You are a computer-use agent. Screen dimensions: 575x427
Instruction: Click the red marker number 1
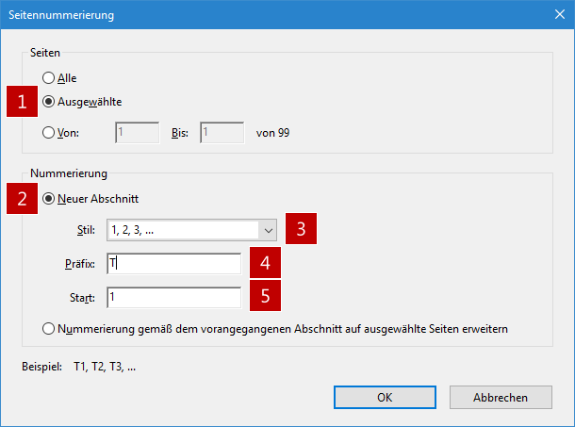click(22, 102)
